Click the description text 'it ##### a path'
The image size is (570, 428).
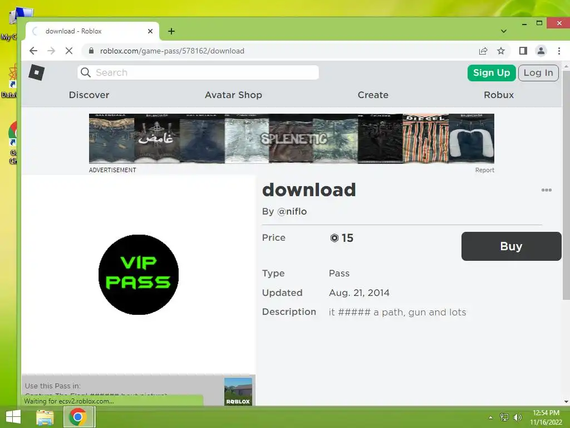(397, 312)
